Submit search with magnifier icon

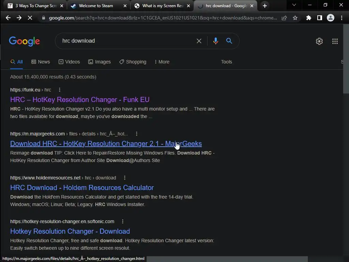[x=229, y=41]
